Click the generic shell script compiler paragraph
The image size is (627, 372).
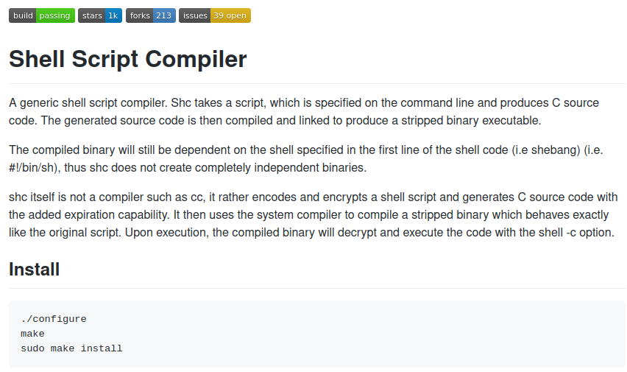tap(304, 112)
